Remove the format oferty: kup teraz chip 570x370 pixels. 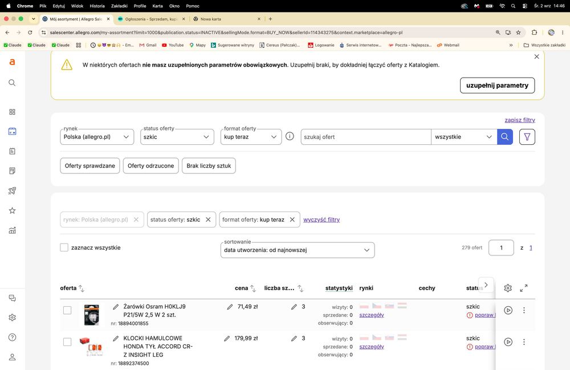pos(292,219)
